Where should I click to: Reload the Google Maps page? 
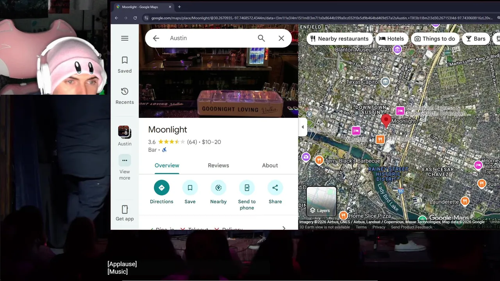135,18
